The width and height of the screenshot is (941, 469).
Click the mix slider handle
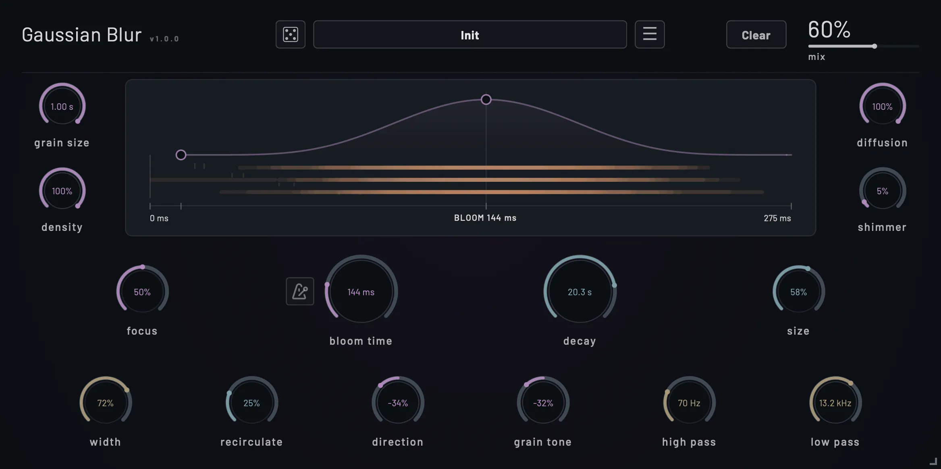[875, 46]
